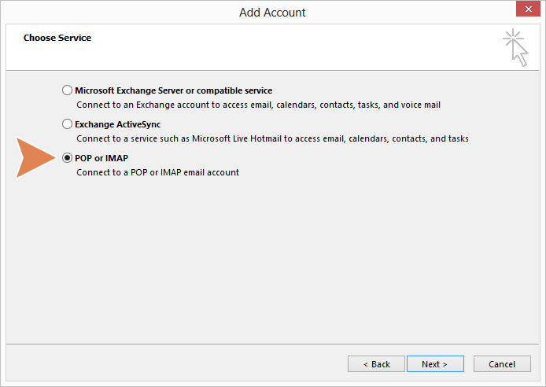
Task: Cancel the account setup
Action: tap(502, 364)
